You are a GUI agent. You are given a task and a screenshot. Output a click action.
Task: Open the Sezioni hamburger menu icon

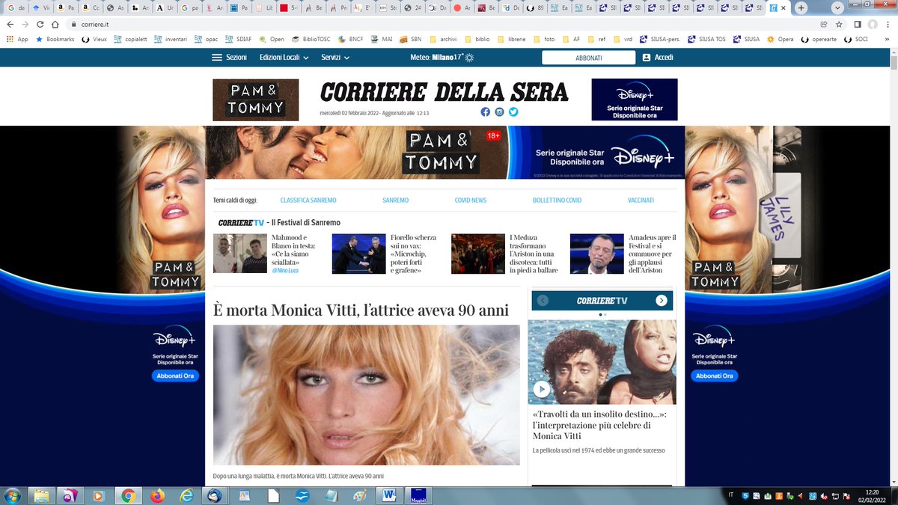point(217,58)
